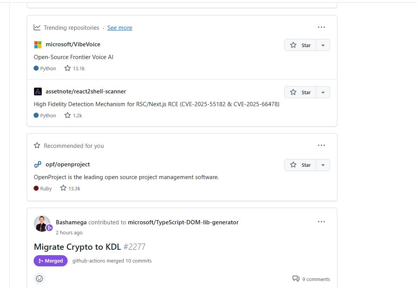Screen dimensions: 417x288
Task: Click the purple Merged status badge
Action: 50,261
